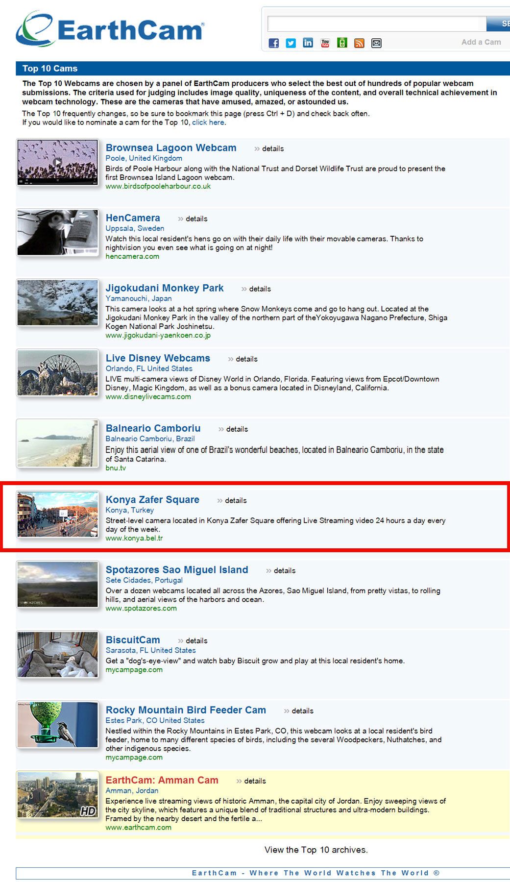Click the EarthCam logo

[110, 28]
